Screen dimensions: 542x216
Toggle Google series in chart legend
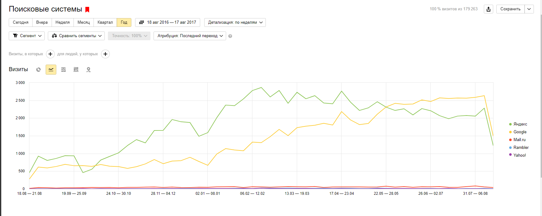520,132
